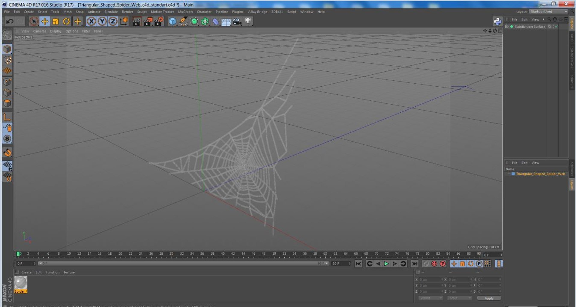Click the 0 F start frame field
Image resolution: width=576 pixels, height=307 pixels.
(26, 264)
